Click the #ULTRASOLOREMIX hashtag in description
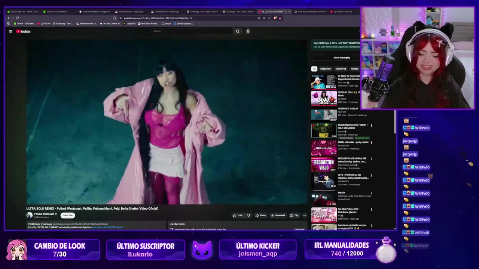This screenshot has width=479, height=269. point(80,224)
